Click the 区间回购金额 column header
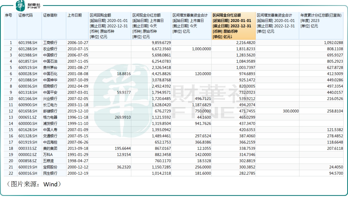348x201 pixels. coord(110,26)
